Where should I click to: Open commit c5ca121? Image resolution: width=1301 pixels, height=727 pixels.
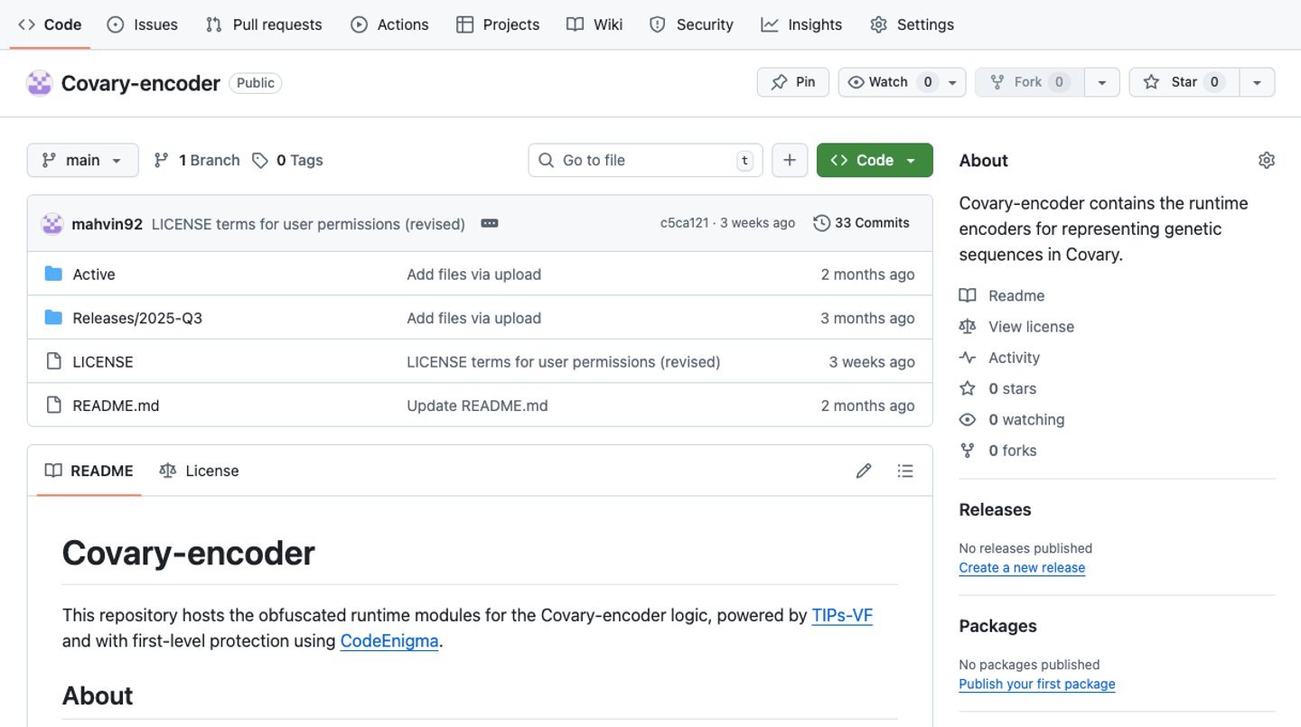pyautogui.click(x=684, y=223)
